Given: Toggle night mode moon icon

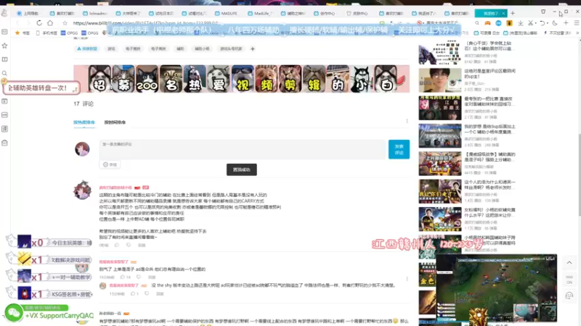Looking at the screenshot, I should (555, 23).
